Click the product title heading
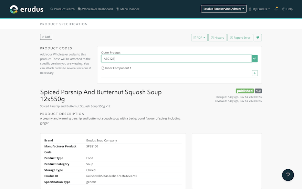 click(x=101, y=96)
